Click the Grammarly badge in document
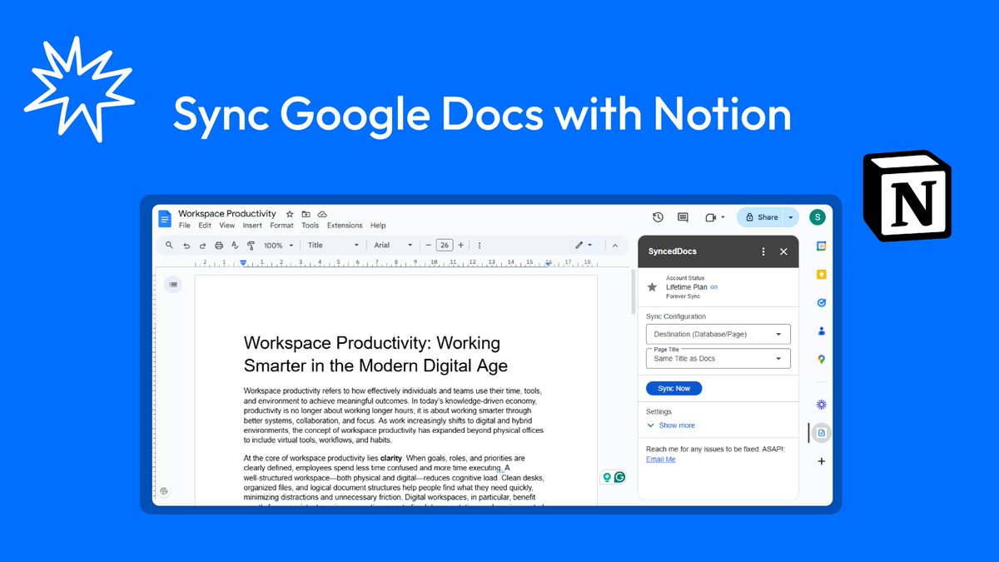The image size is (999, 562). 619,478
